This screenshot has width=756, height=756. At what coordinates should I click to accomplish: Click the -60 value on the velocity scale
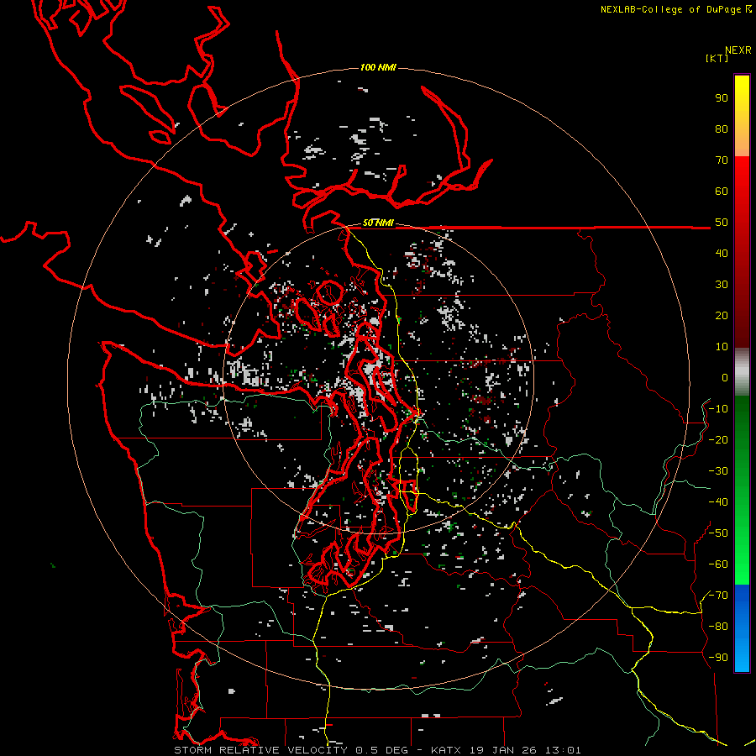pos(718,564)
